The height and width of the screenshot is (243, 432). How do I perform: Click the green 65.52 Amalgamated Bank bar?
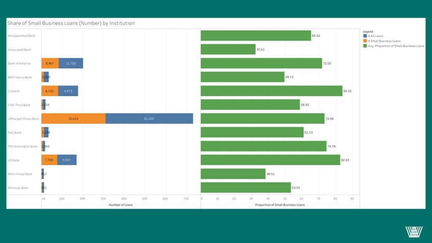click(x=256, y=35)
